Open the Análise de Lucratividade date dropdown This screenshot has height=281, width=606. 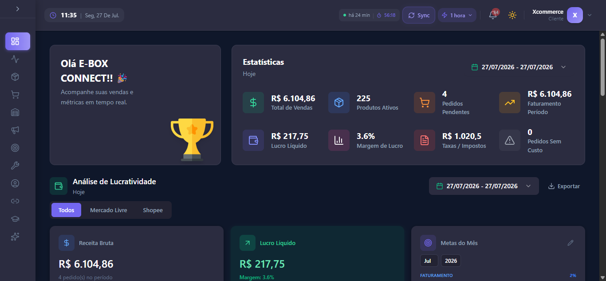484,186
